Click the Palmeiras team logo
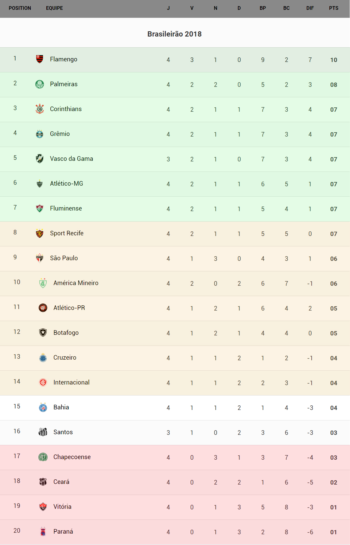The height and width of the screenshot is (545, 350). (x=40, y=84)
